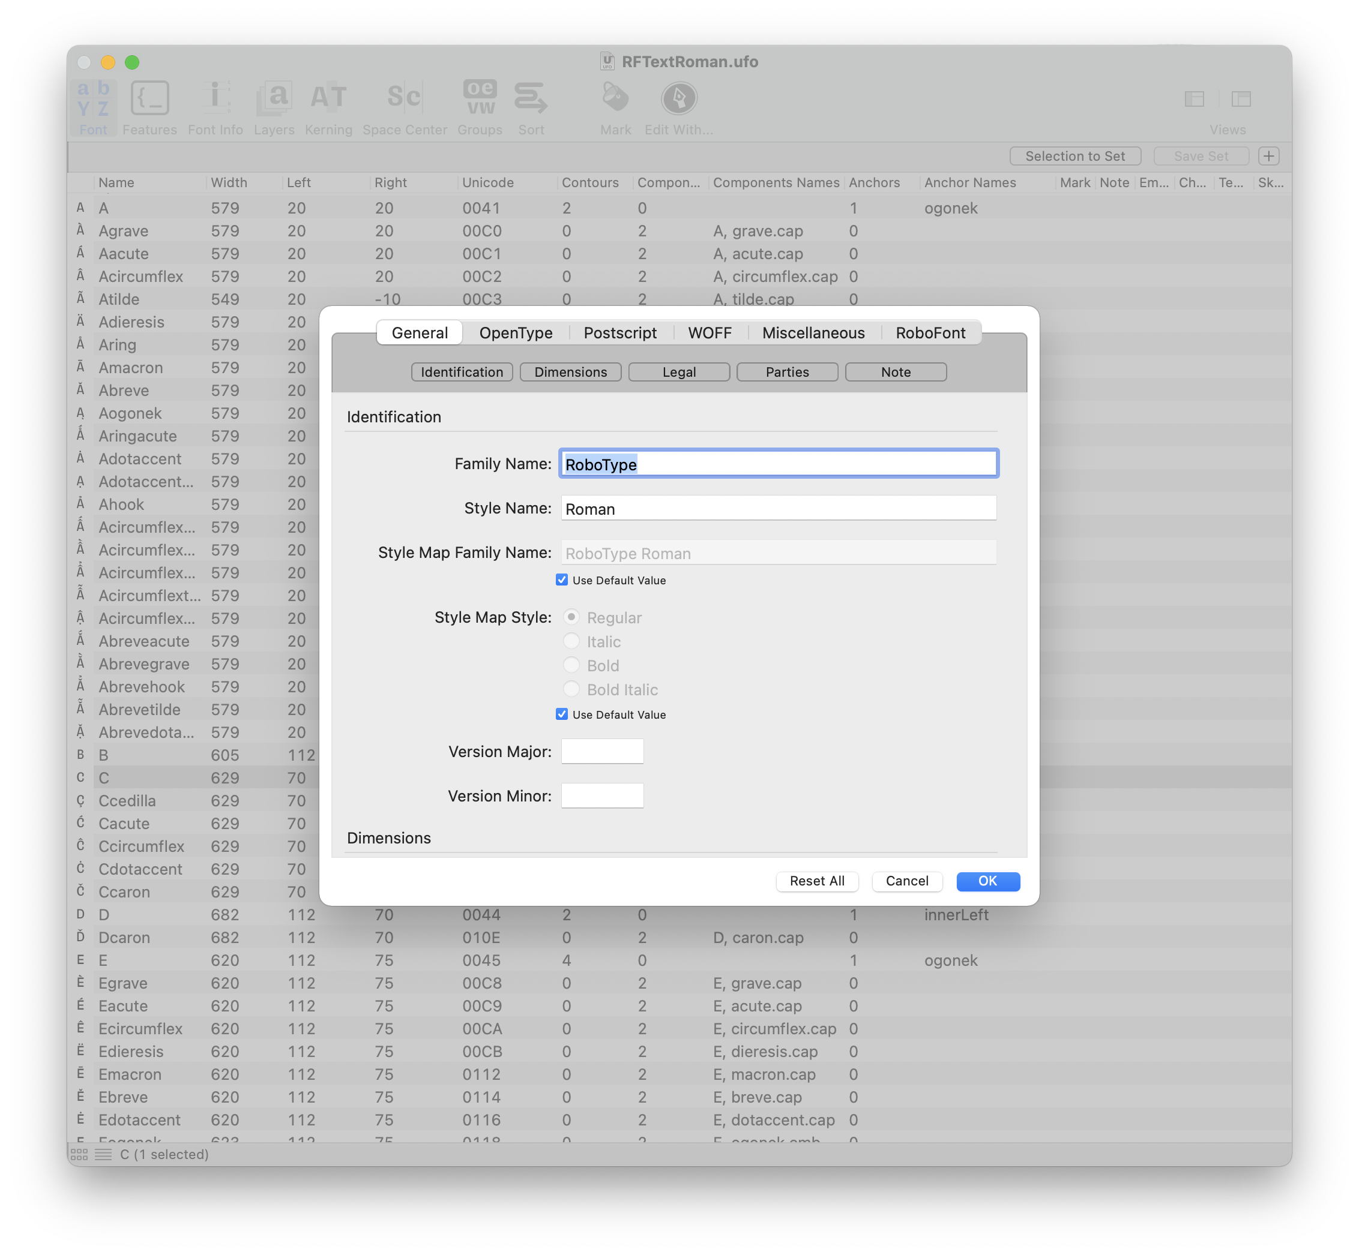Toggle the right Views layout icon

click(x=1241, y=99)
